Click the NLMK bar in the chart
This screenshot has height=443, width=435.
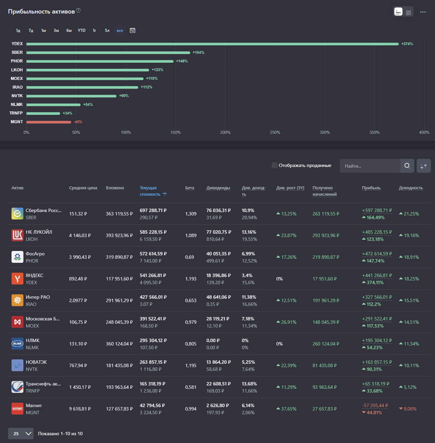tap(54, 105)
